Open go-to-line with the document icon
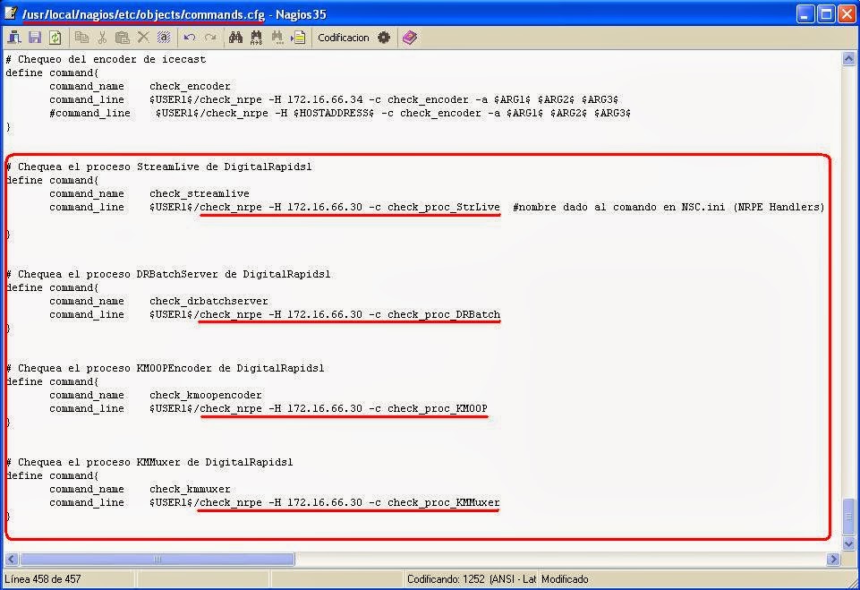The width and height of the screenshot is (860, 590). coord(299,38)
